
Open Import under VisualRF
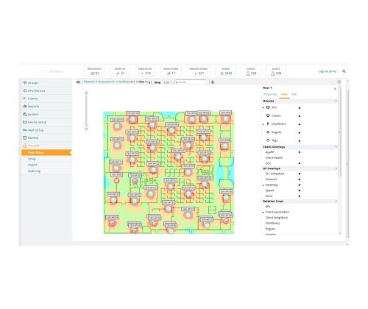[x=32, y=165]
